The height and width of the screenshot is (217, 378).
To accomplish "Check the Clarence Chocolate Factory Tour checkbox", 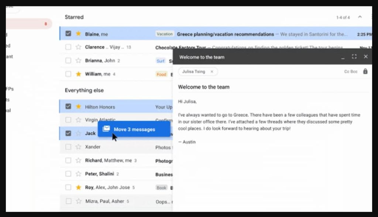I will click(x=68, y=47).
